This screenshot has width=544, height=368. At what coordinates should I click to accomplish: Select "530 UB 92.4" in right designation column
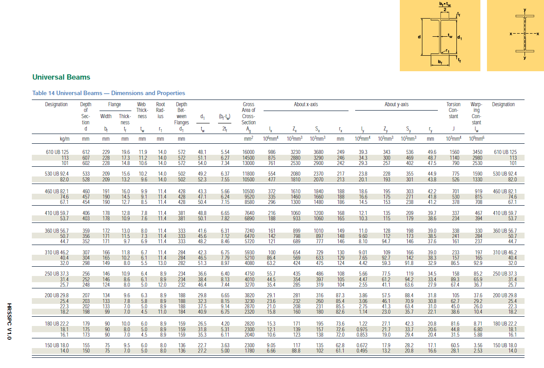[x=503, y=174]
